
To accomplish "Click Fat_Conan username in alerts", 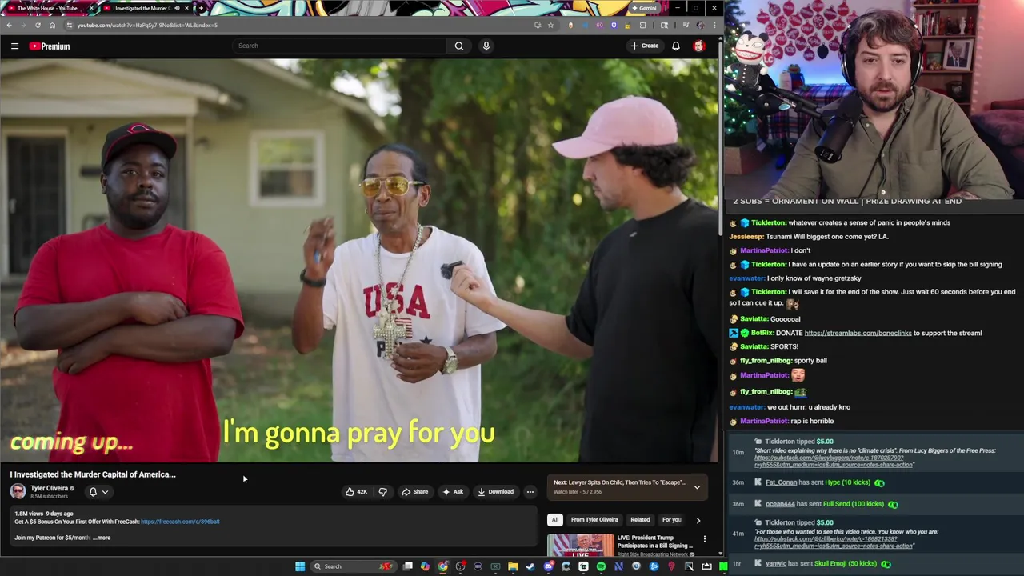I will [x=781, y=482].
